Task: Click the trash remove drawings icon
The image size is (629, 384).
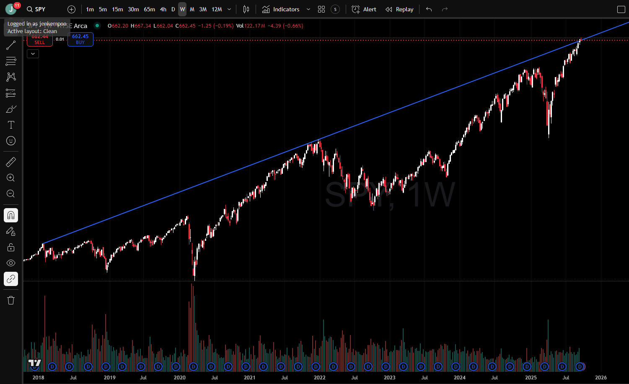Action: point(11,300)
